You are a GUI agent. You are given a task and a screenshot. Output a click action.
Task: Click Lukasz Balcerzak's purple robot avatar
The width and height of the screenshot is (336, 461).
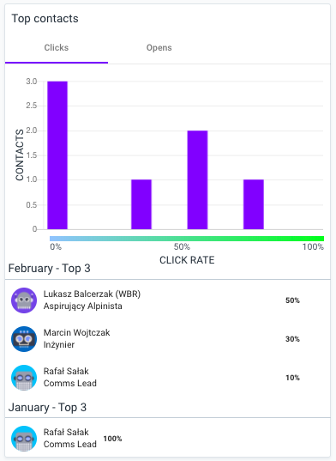click(x=24, y=300)
